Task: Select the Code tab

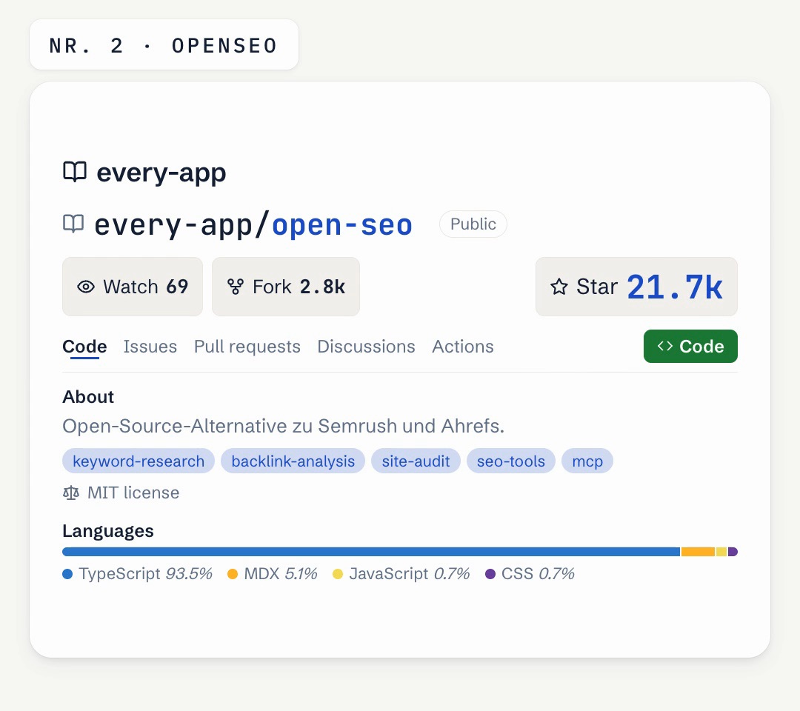Action: pos(84,347)
